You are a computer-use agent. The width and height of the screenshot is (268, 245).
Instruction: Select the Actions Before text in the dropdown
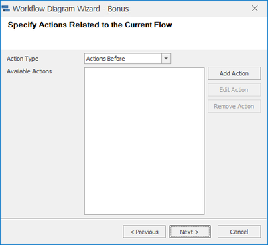click(106, 59)
